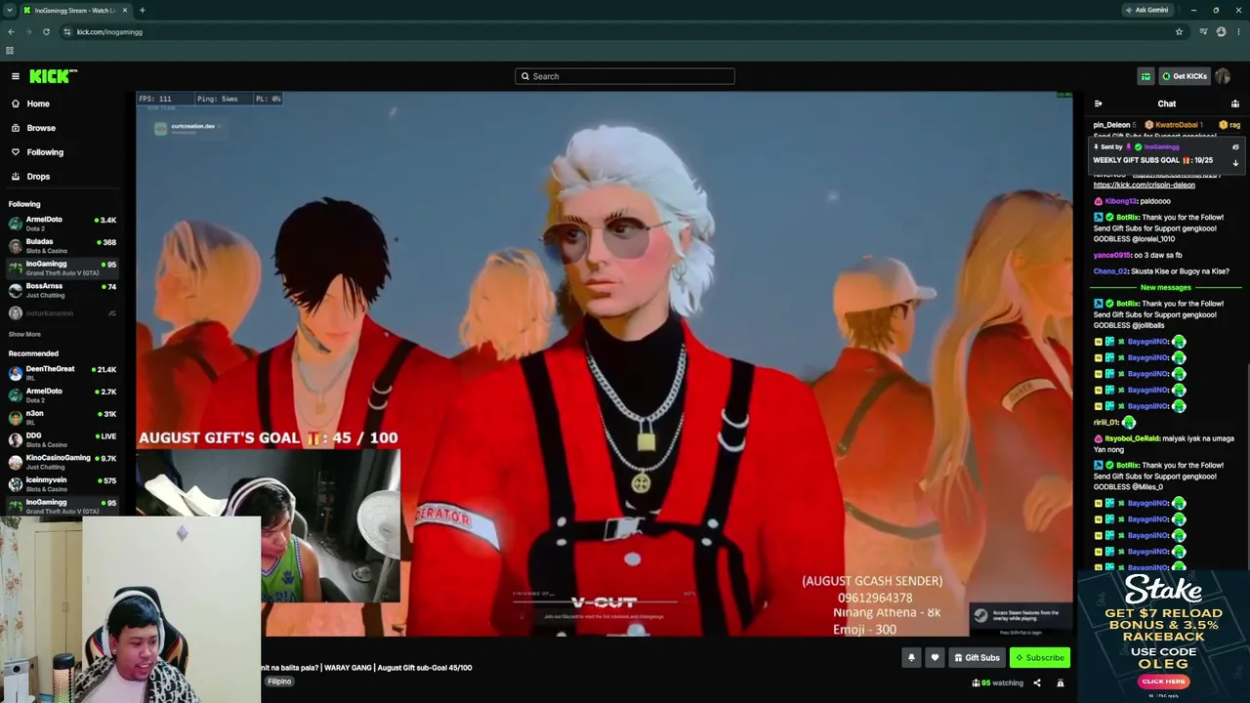The image size is (1250, 703).
Task: Click the yance0919 username in chat
Action: click(x=1110, y=255)
